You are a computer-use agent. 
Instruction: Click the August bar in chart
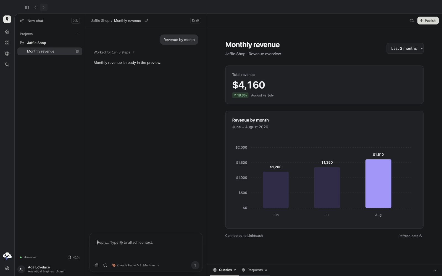(378, 184)
